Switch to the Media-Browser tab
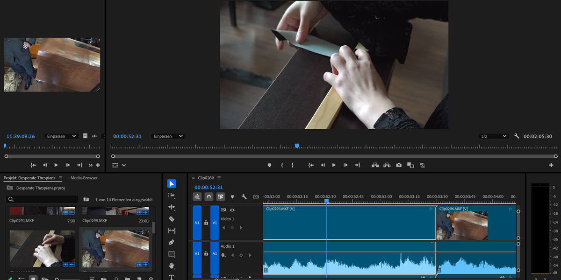 (84, 178)
